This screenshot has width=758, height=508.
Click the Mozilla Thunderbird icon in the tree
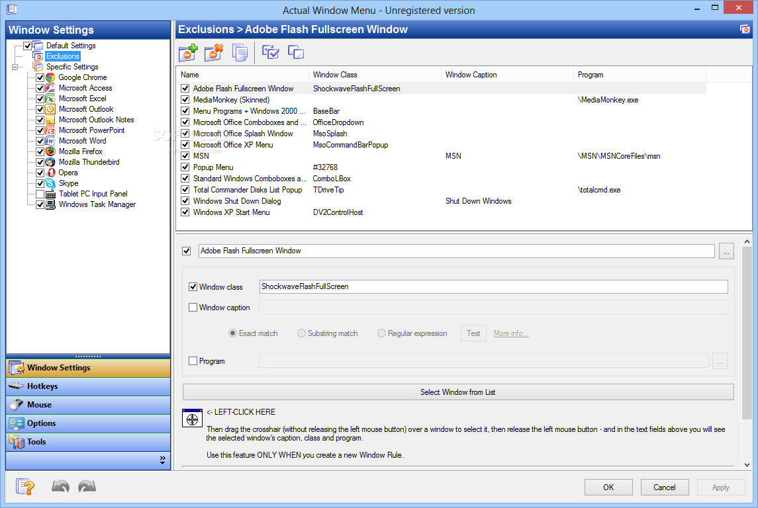[50, 162]
